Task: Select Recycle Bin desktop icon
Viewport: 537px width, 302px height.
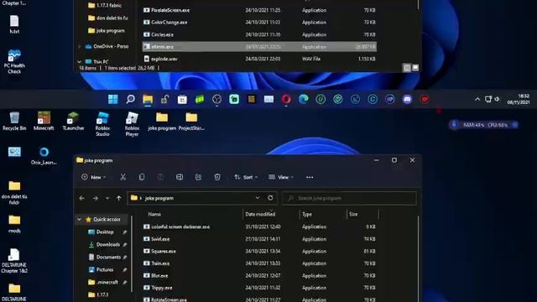Action: [x=14, y=121]
